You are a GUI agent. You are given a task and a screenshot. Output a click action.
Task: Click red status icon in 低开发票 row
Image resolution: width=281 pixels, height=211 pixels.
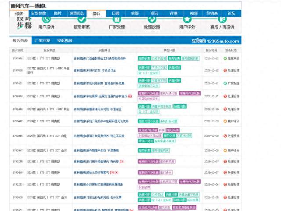pyautogui.click(x=225, y=197)
